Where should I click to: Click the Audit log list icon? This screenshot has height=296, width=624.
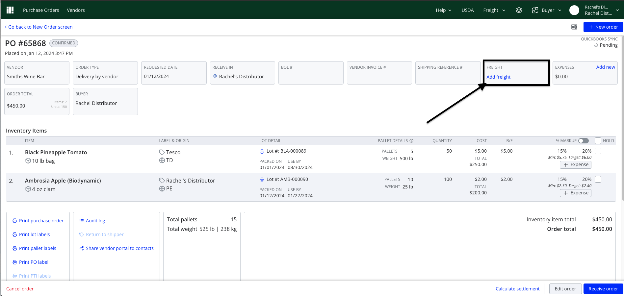click(82, 221)
